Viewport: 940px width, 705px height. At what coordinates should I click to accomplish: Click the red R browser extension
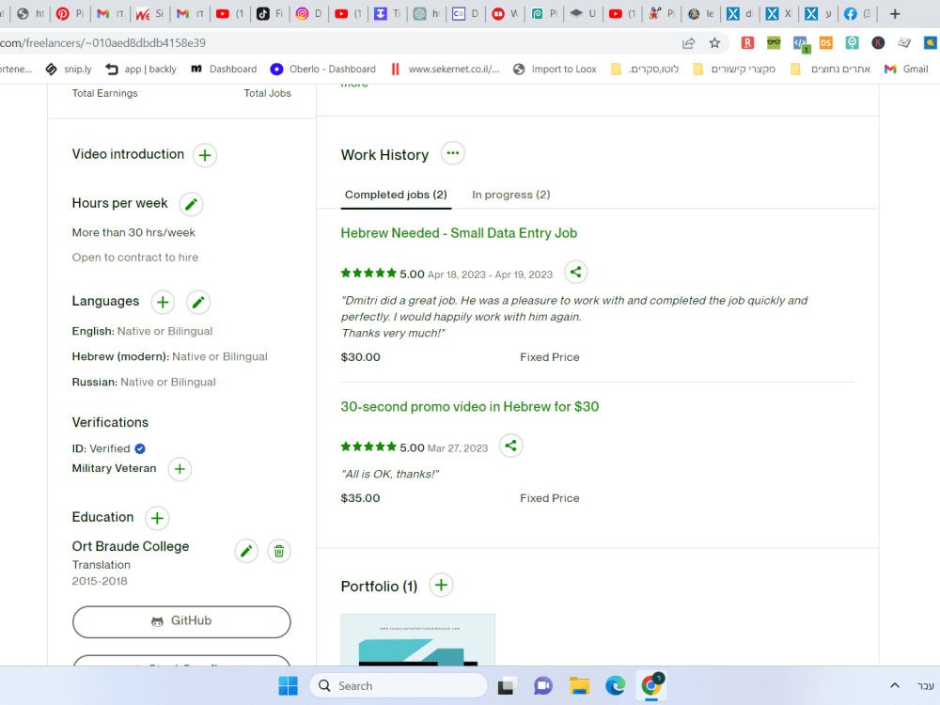747,42
